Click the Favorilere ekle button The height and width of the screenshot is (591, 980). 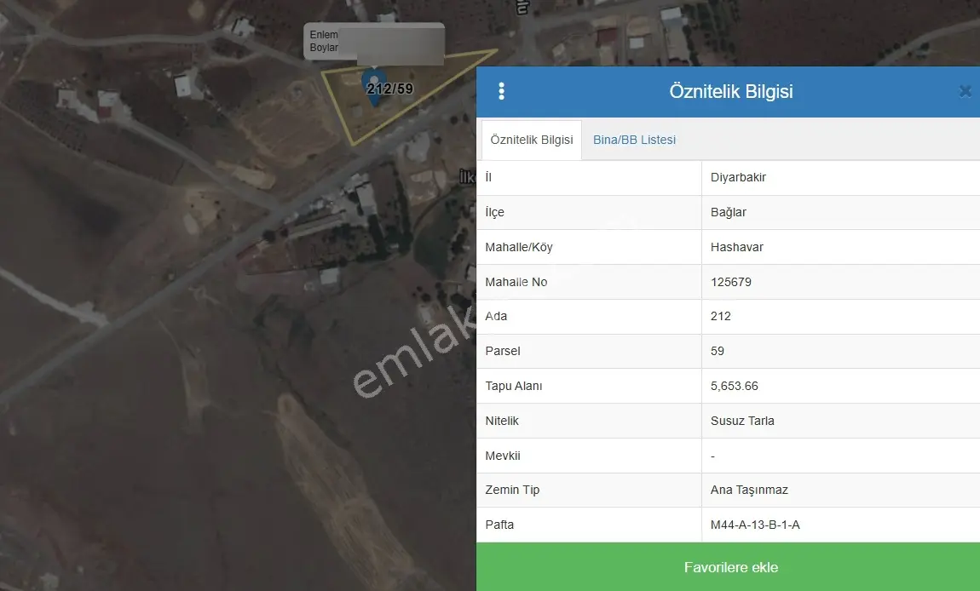click(x=728, y=566)
